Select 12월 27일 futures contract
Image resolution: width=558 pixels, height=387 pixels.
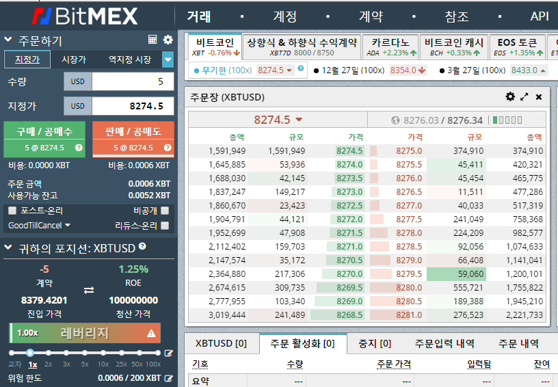369,70
